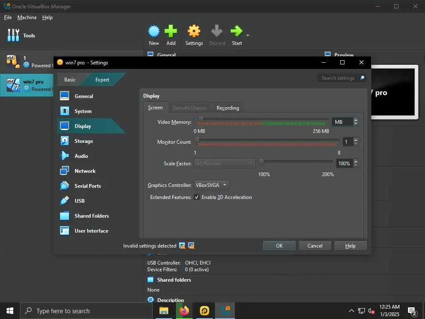The height and width of the screenshot is (319, 425).
Task: Click the Scale Factor slider handle
Action: (261, 162)
